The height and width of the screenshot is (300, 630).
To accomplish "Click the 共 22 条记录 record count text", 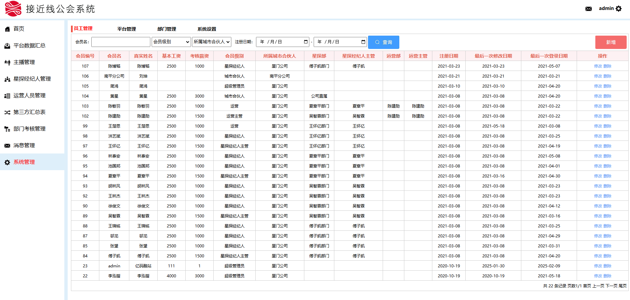I will pyautogui.click(x=555, y=286).
